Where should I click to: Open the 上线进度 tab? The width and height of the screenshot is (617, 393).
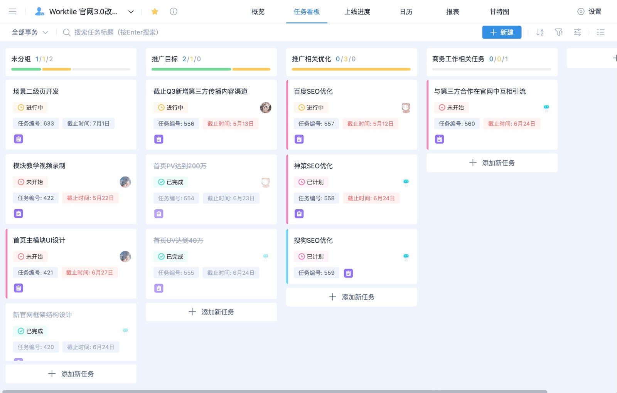point(357,12)
